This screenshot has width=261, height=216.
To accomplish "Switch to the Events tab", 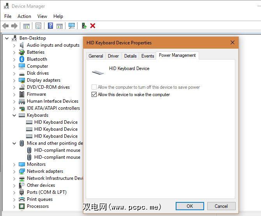I will click(x=148, y=56).
